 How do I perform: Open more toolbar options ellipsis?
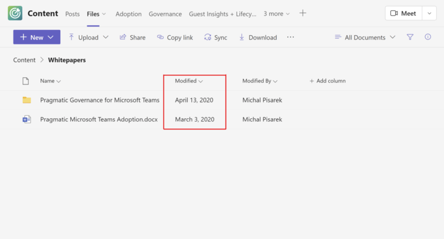(x=291, y=37)
